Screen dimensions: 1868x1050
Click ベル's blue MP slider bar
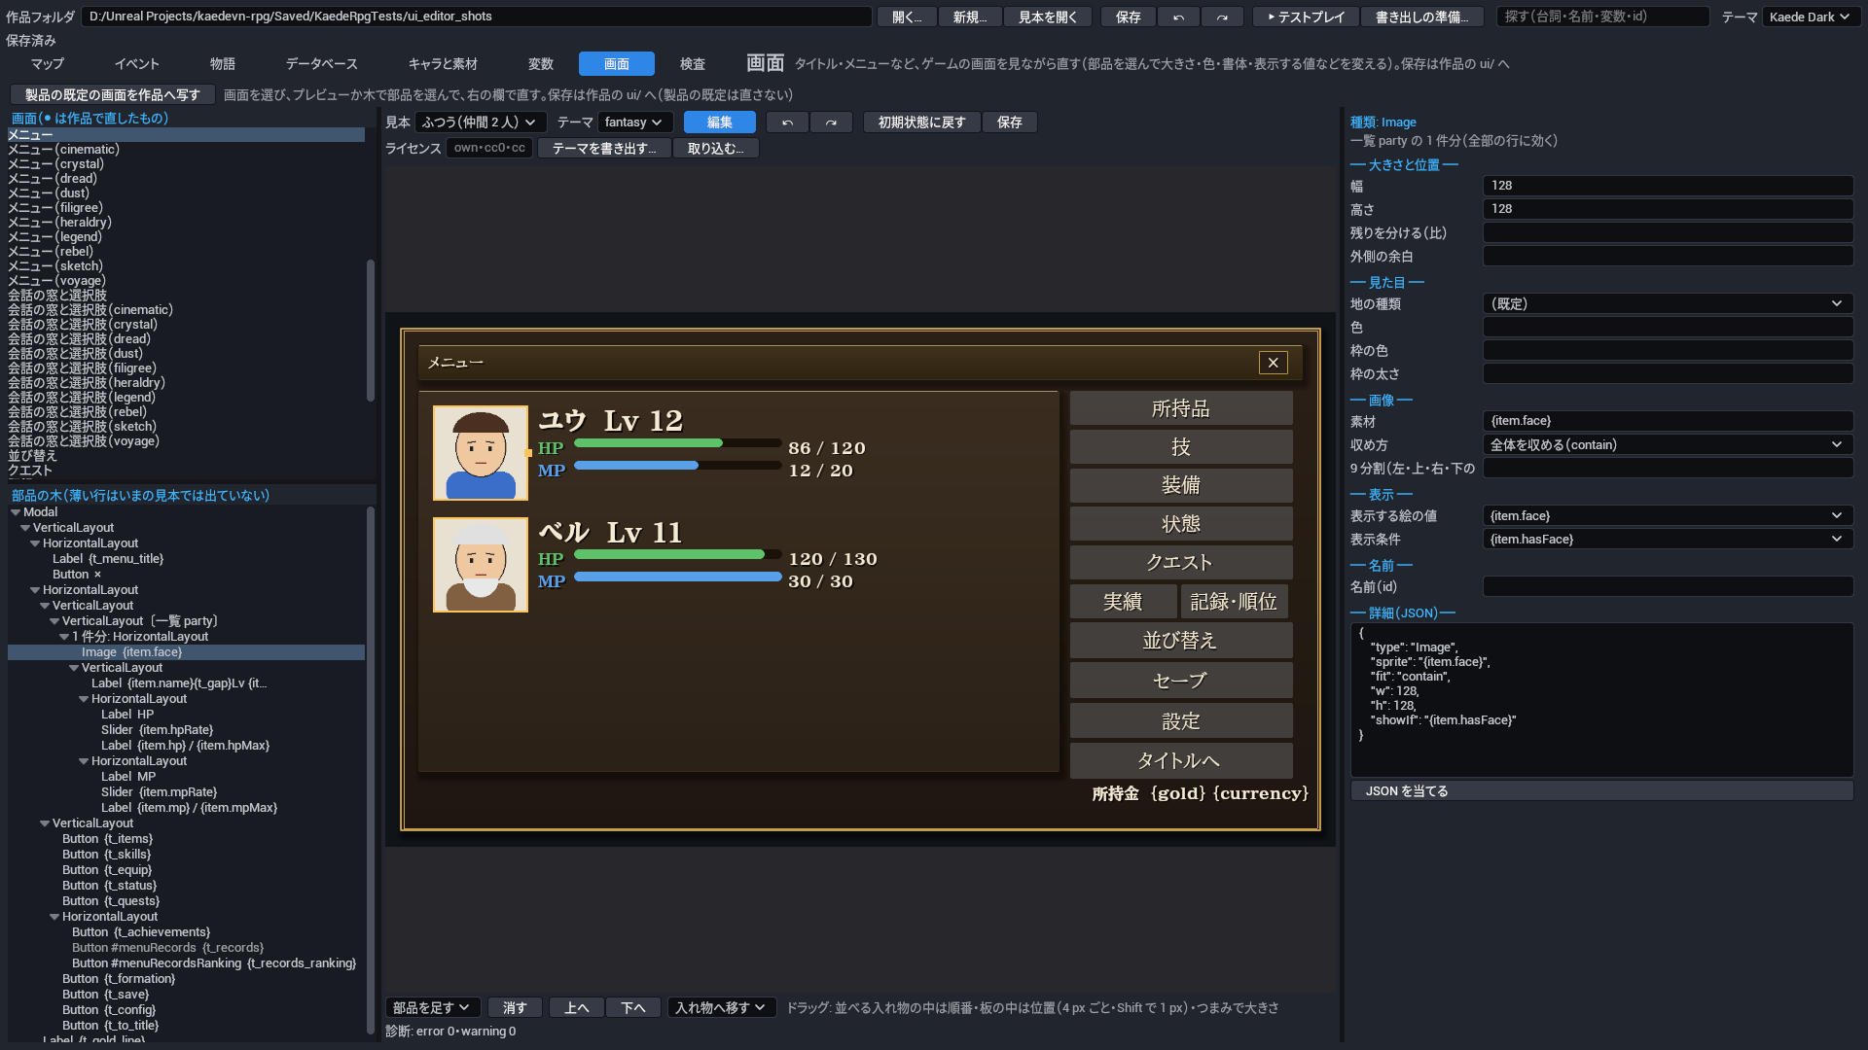(x=678, y=577)
